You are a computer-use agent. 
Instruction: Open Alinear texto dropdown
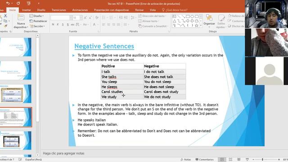click(x=148, y=21)
